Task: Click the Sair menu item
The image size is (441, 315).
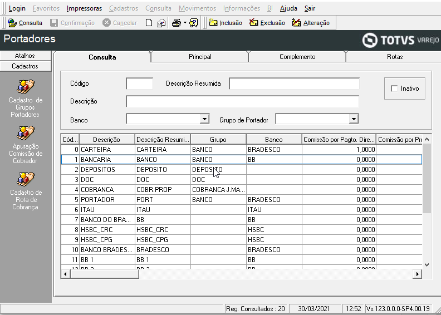Action: click(x=310, y=8)
